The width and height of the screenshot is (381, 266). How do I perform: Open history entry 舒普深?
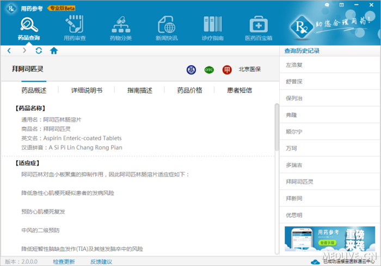click(330, 81)
